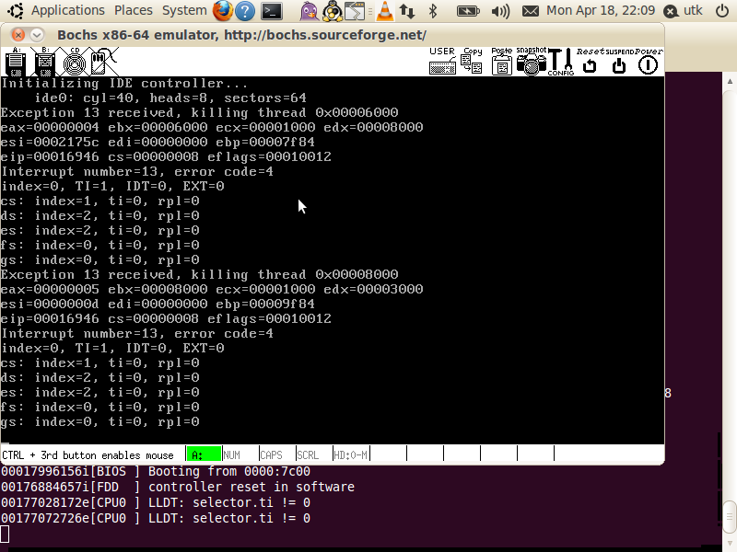
Task: Open the Bochs window menu arrow button
Action: pyautogui.click(x=37, y=35)
